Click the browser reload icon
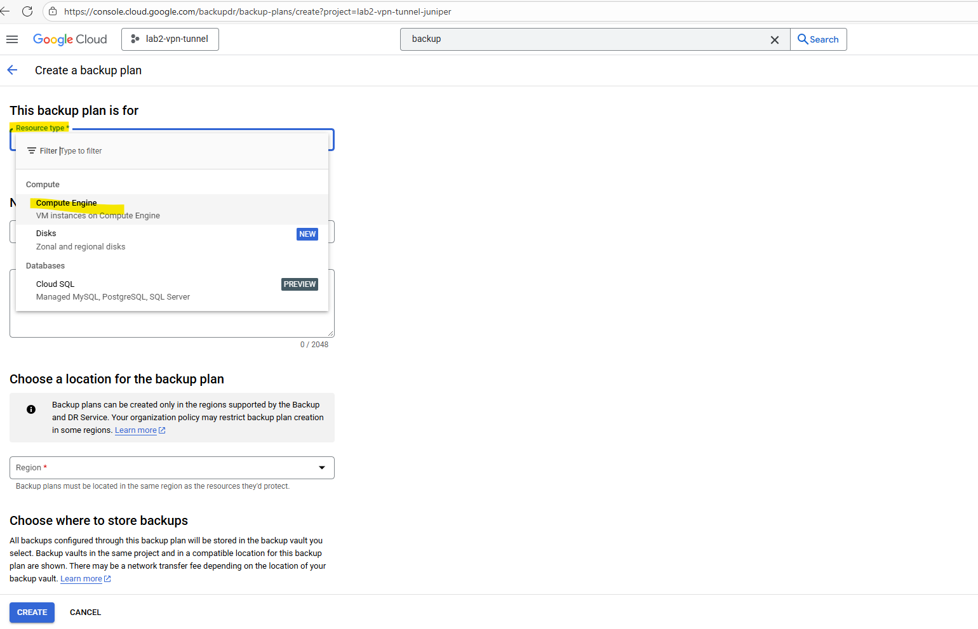Viewport: 978px width, 629px height. click(27, 11)
